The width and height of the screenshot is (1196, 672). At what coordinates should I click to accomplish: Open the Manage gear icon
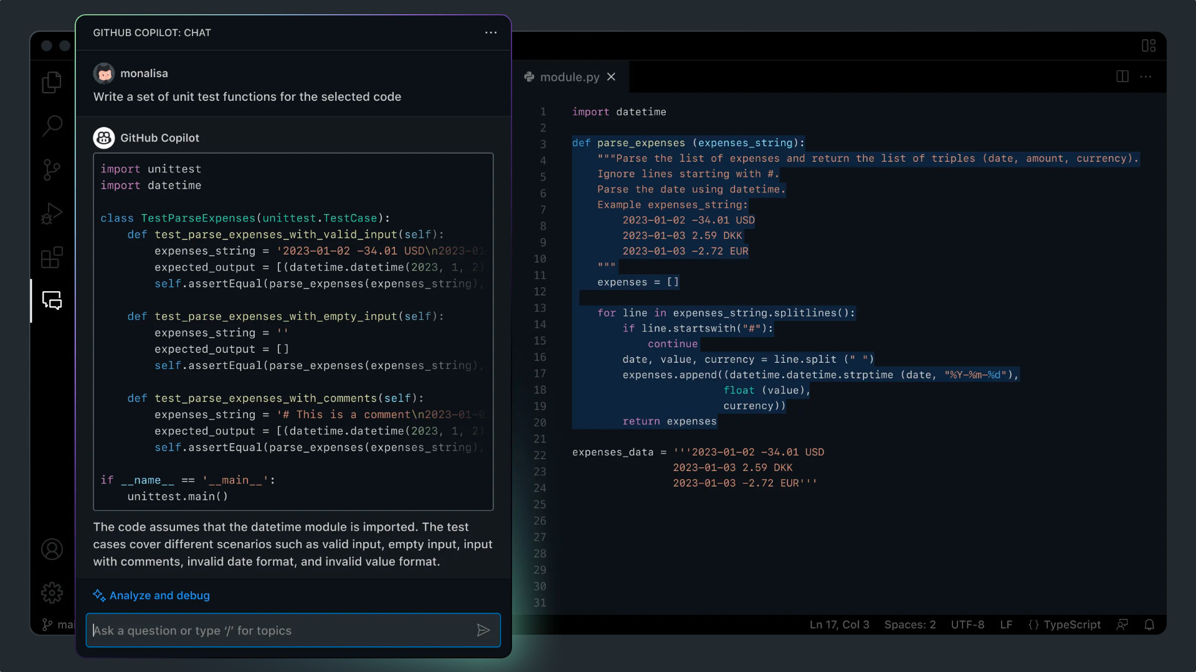tap(52, 593)
